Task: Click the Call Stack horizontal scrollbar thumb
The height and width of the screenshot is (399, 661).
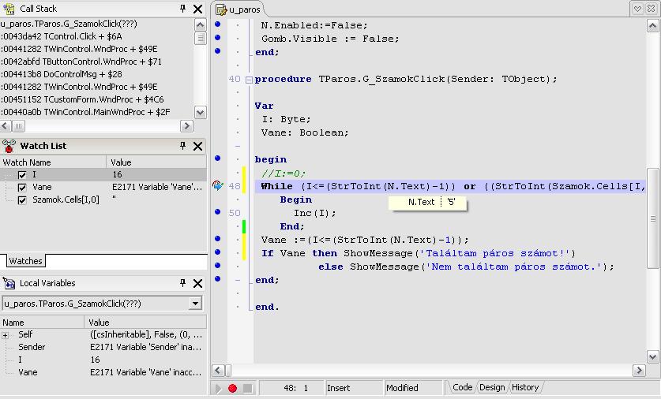Action: [x=18, y=126]
